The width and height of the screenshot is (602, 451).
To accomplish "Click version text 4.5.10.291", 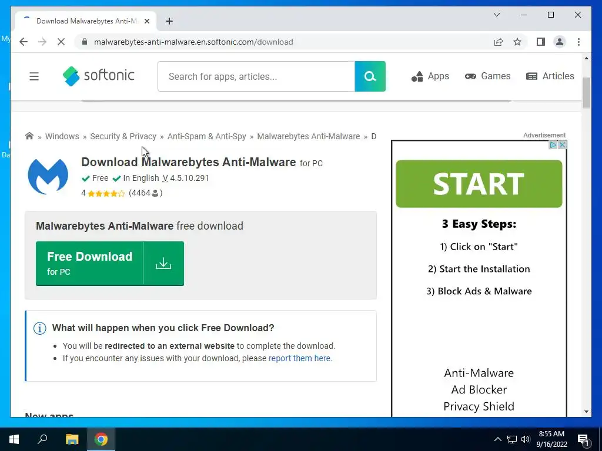I will (190, 179).
